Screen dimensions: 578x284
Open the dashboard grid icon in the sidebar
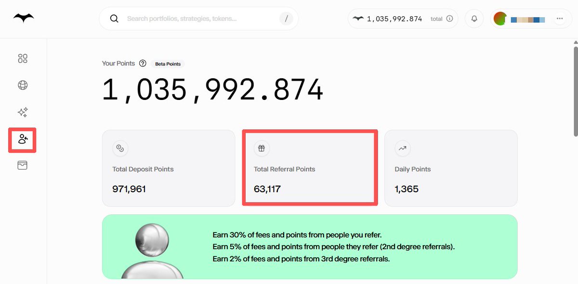coord(23,59)
